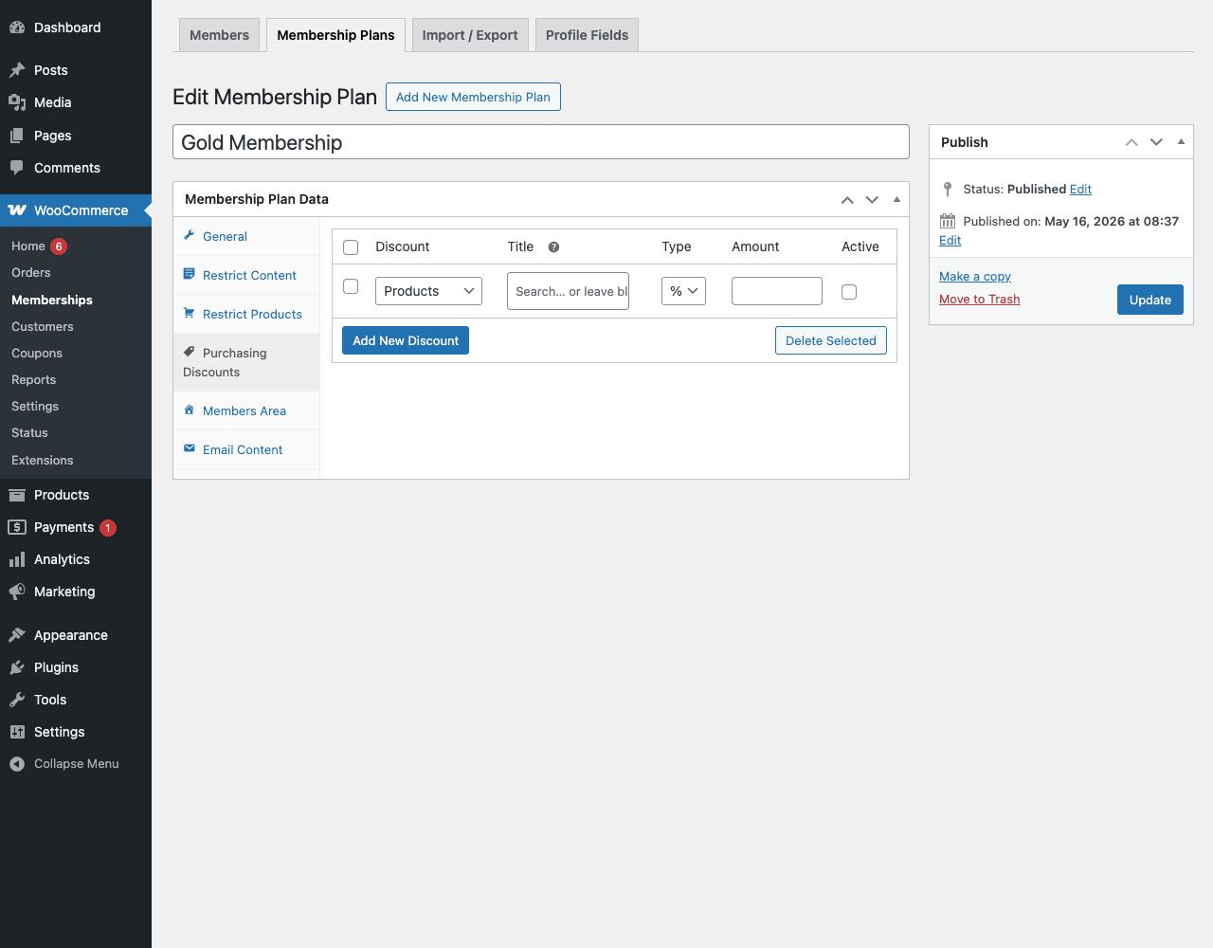Viewport: 1213px width, 948px height.
Task: Click the Marketing megaphone icon
Action: tap(17, 592)
